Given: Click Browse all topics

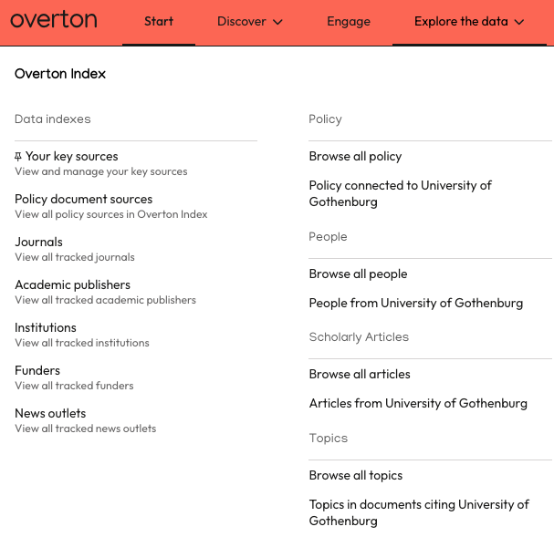Looking at the screenshot, I should pos(355,476).
